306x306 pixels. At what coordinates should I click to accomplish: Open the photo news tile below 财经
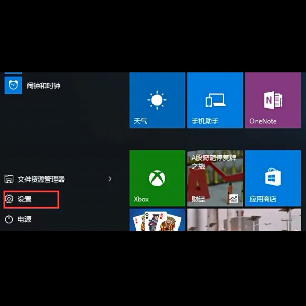click(244, 219)
